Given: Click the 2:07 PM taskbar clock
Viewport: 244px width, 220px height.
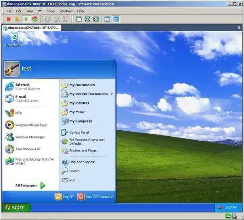Looking at the screenshot, I should coord(231,207).
